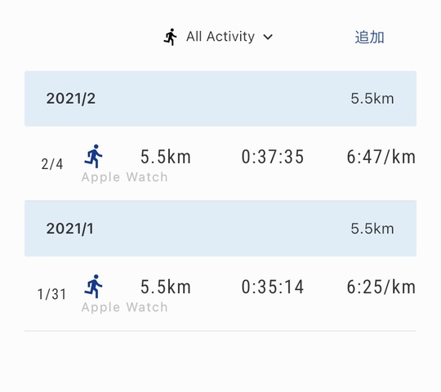Click the running figure icon beside All Activity
The width and height of the screenshot is (441, 392).
pos(170,37)
